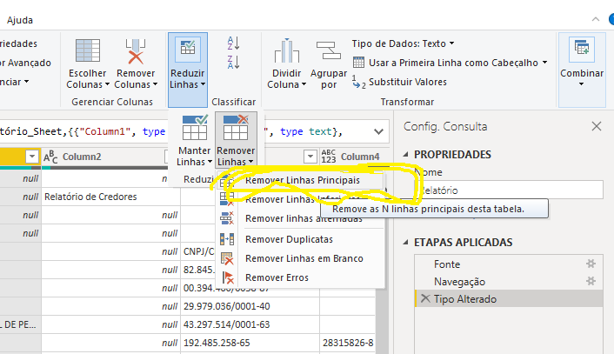Click the Column4 ABC123 type icon

(328, 157)
